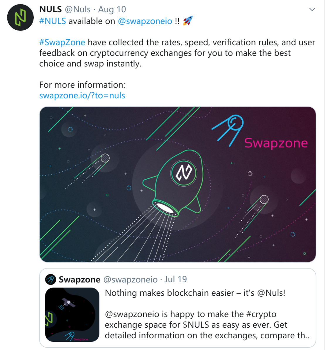325x350 pixels.
Task: Follow the swapzone.io/?to=nuls link
Action: tap(82, 96)
